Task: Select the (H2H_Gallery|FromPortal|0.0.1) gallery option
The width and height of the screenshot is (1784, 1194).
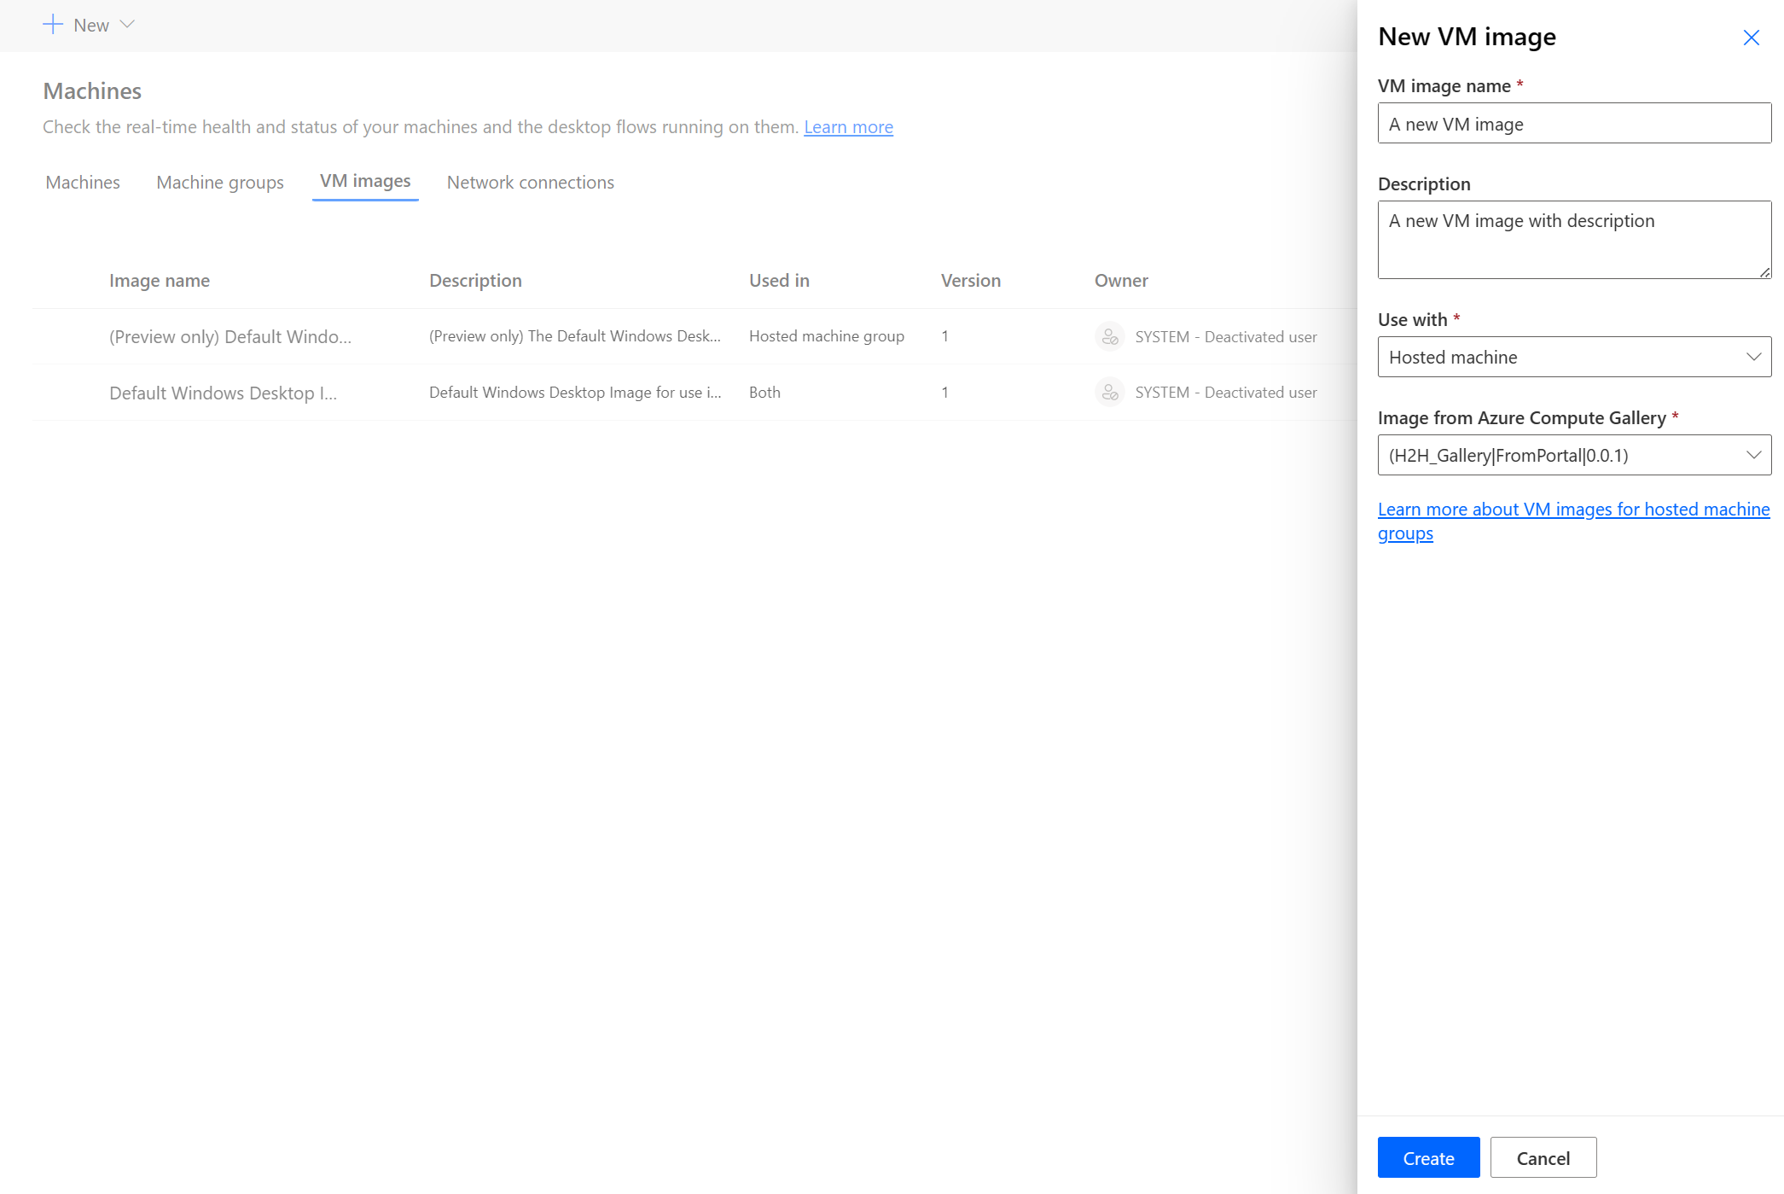Action: [1572, 454]
